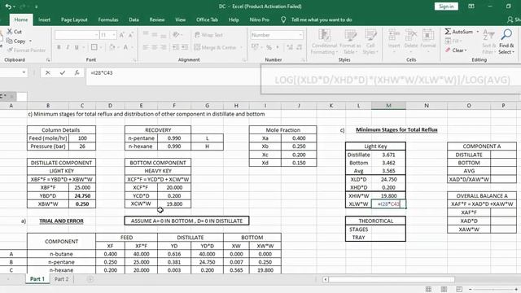Open Find & Select magnifier
The image size is (521, 293).
[506, 42]
